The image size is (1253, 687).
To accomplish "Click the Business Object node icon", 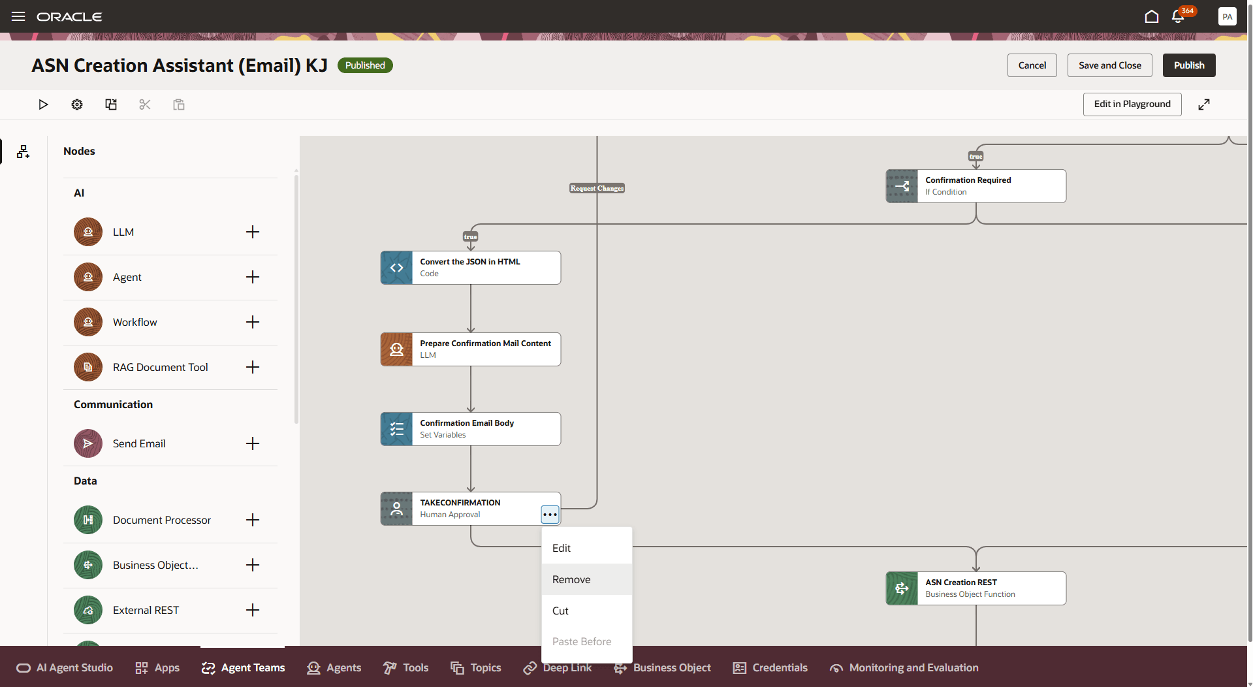I will pyautogui.click(x=88, y=565).
